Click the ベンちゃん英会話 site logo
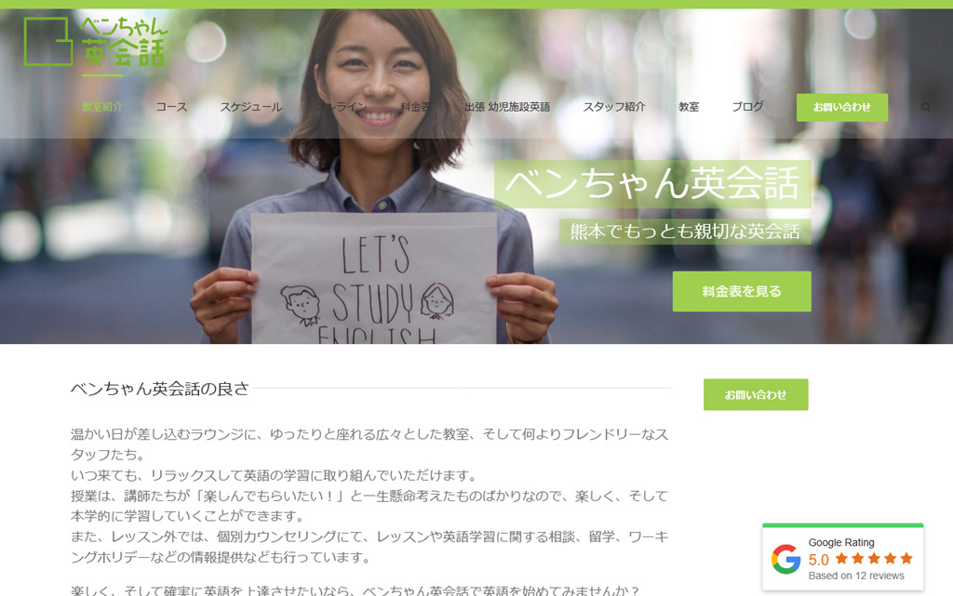This screenshot has height=596, width=953. 96,42
